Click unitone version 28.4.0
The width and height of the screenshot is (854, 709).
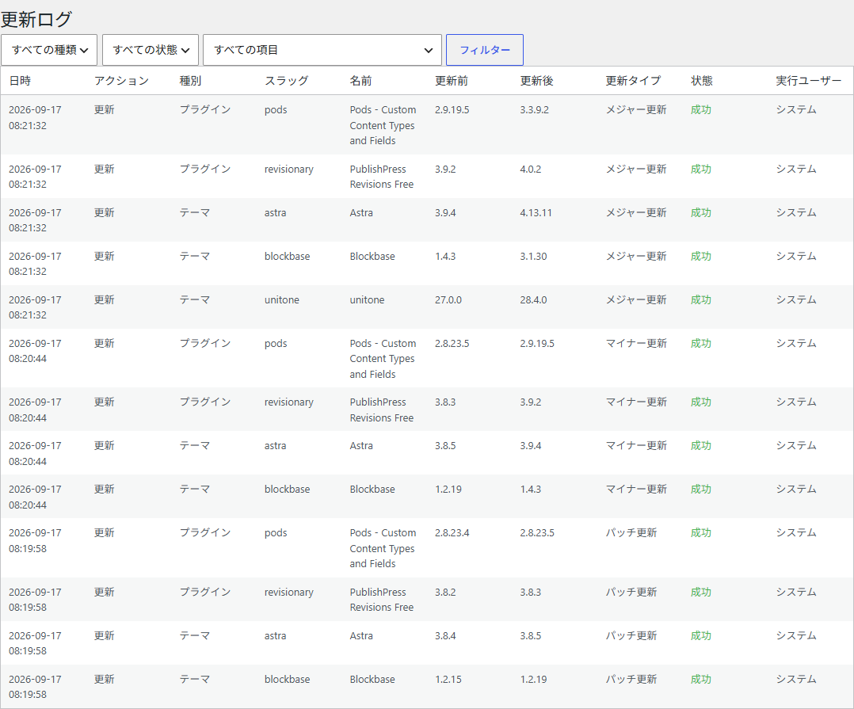click(x=533, y=299)
